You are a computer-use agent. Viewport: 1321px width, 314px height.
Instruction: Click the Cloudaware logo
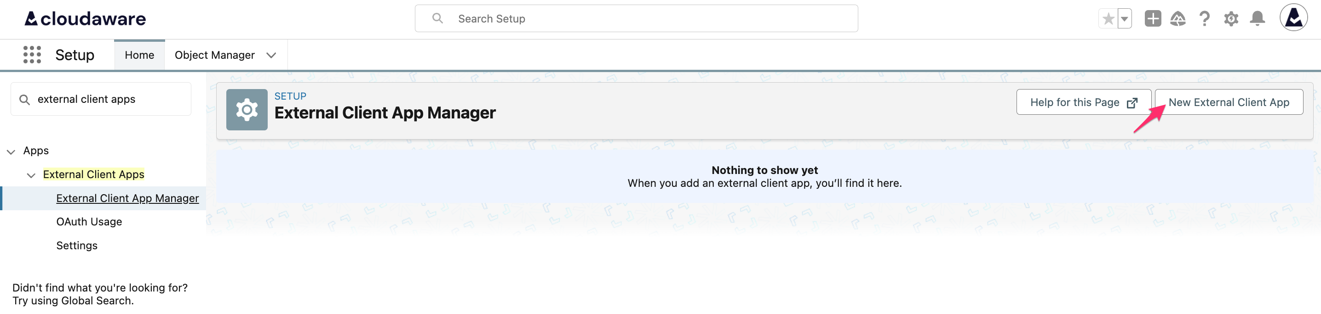pyautogui.click(x=84, y=18)
